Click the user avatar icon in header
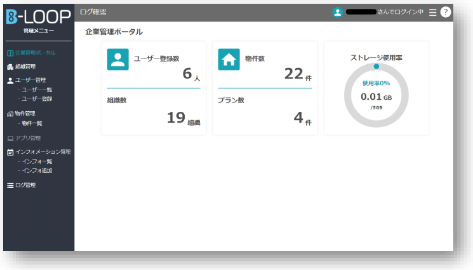The width and height of the screenshot is (473, 270). (337, 12)
